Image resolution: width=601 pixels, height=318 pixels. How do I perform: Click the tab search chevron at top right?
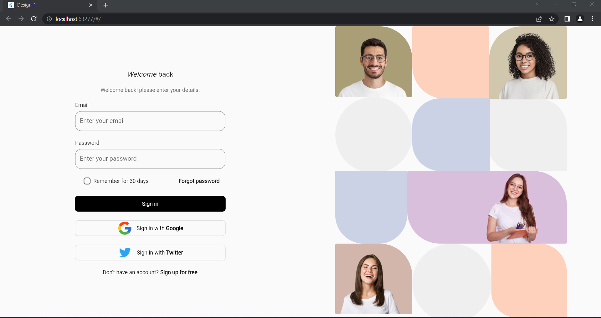(539, 4)
